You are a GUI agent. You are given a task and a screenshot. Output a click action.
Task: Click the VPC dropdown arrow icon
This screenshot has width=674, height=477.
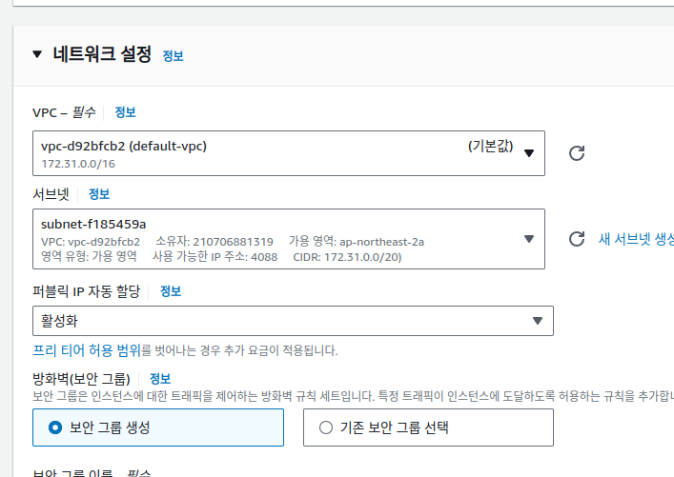(x=529, y=152)
